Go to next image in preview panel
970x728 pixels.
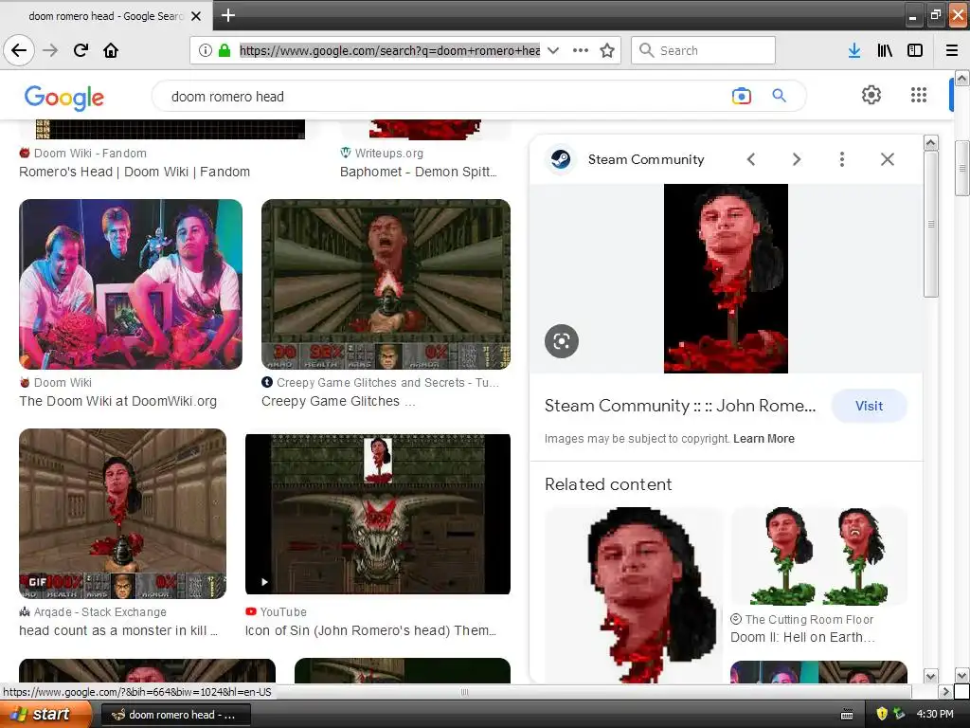coord(797,159)
